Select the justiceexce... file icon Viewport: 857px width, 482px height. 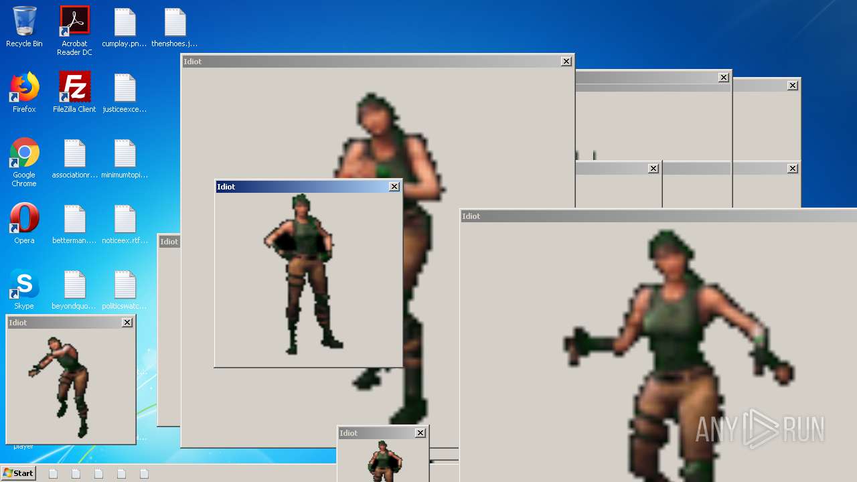point(125,92)
